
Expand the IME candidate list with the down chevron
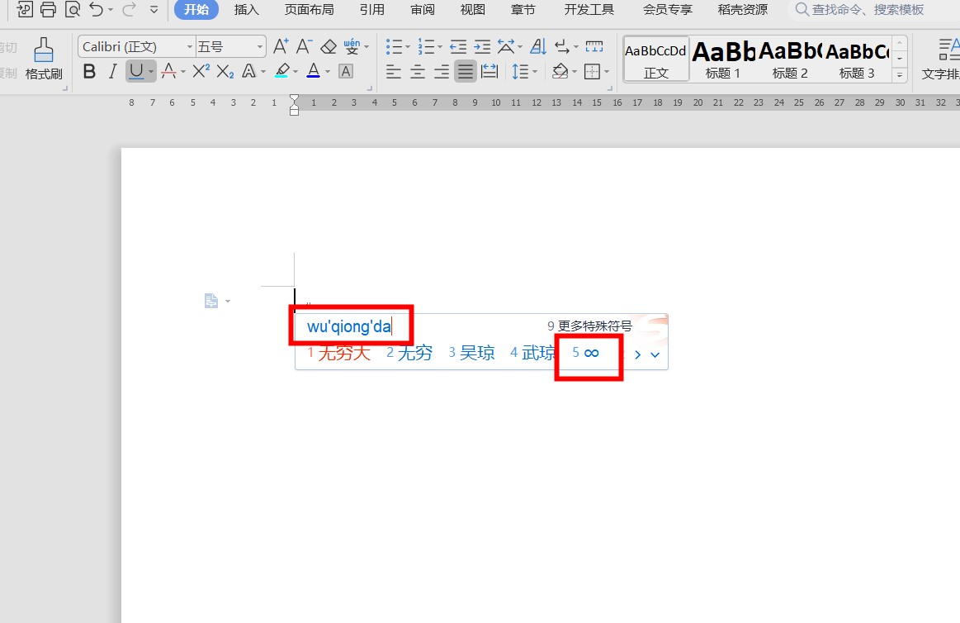pos(655,354)
